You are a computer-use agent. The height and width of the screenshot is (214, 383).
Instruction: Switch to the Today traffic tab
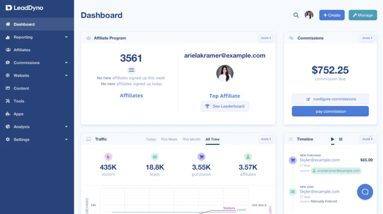151,139
